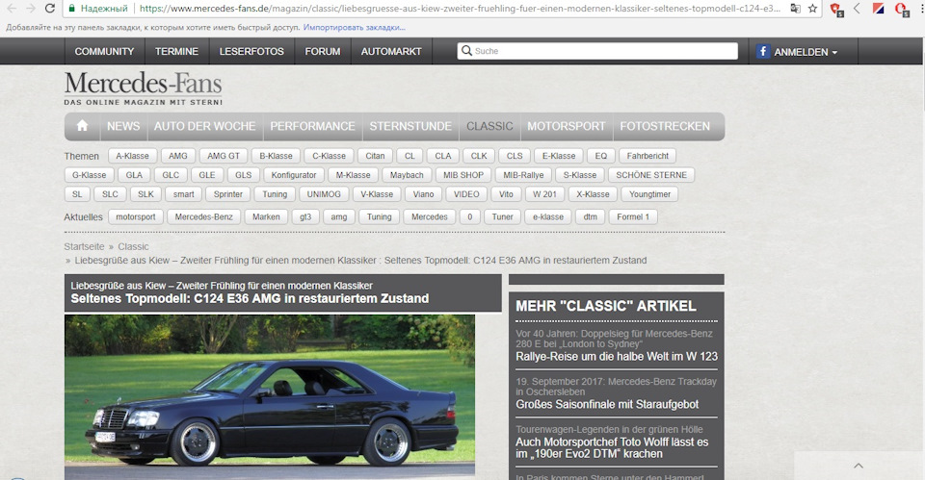Screen dimensions: 925x480
Task: Click the Seltenes Topmodell article headline
Action: (x=250, y=298)
